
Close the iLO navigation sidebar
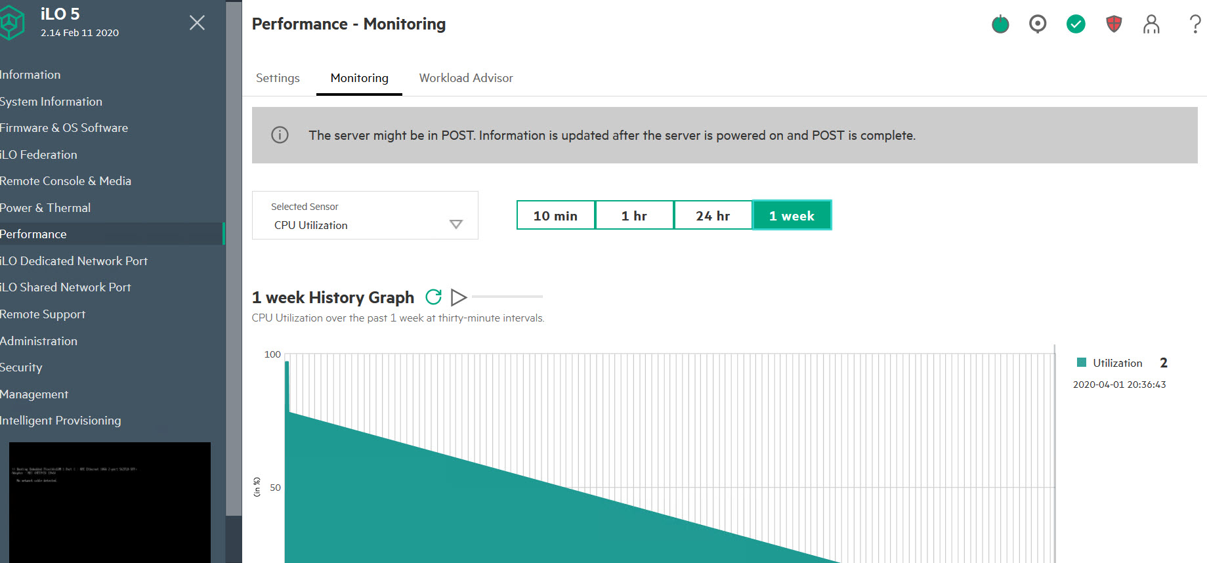pos(197,23)
